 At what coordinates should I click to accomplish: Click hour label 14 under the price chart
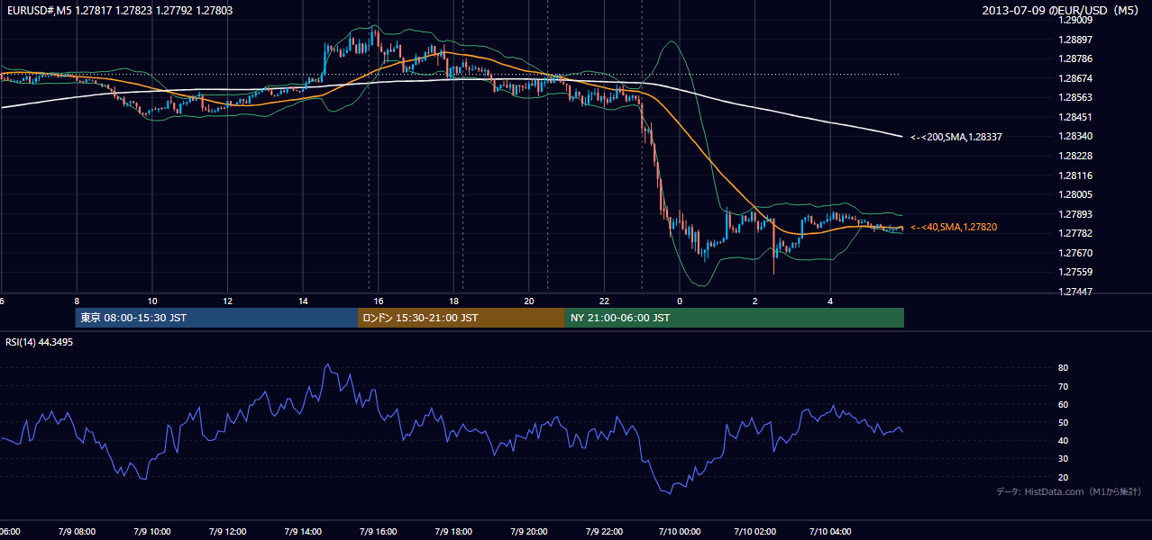[x=303, y=301]
